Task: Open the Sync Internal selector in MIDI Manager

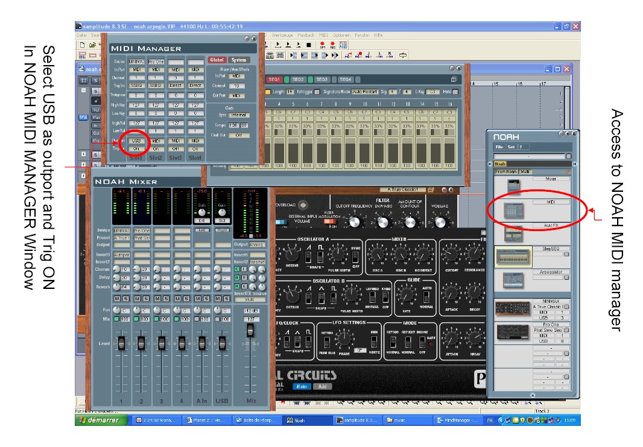Action: tap(238, 115)
